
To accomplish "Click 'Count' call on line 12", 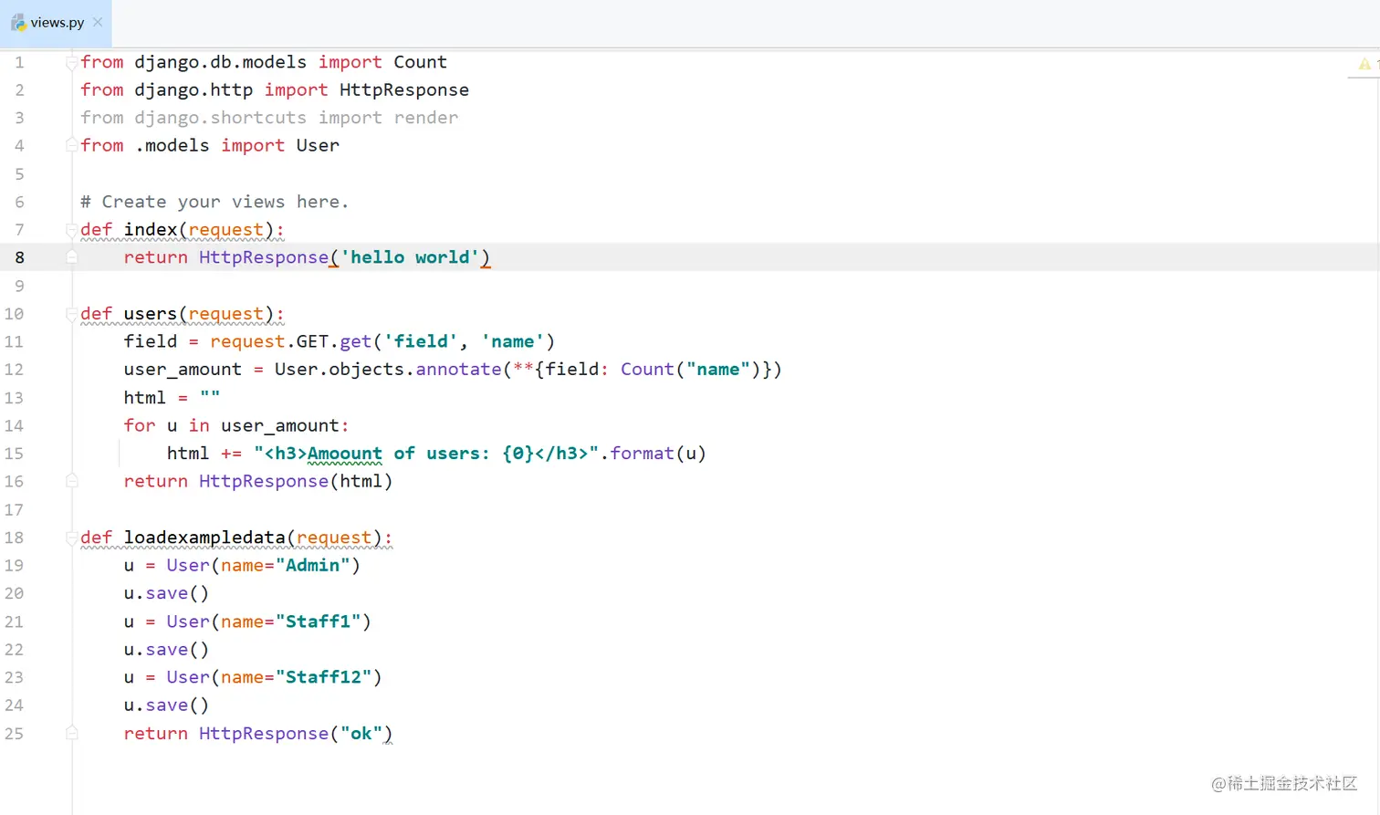I will click(x=647, y=370).
